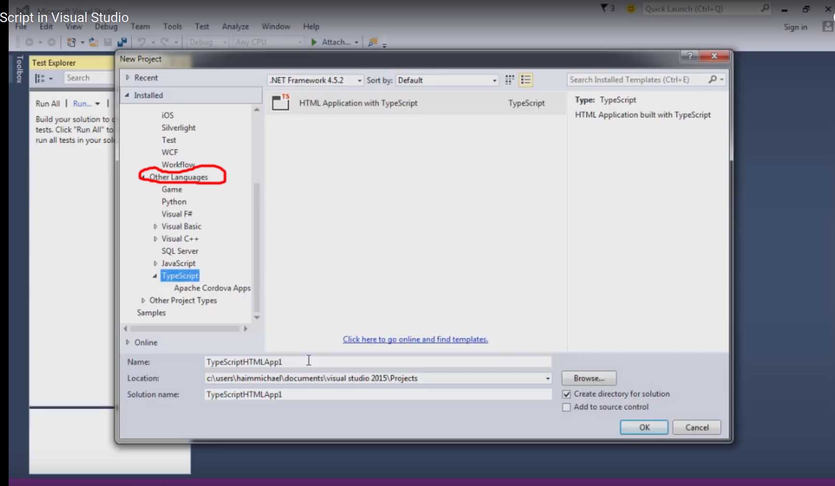835x486 pixels.
Task: Open the Team menu
Action: 140,26
